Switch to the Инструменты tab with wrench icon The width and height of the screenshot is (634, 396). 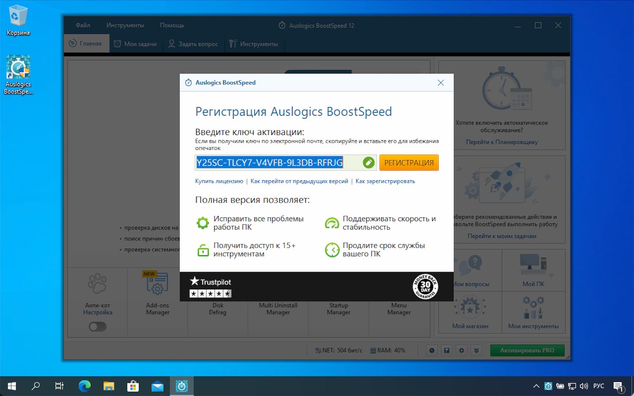254,43
